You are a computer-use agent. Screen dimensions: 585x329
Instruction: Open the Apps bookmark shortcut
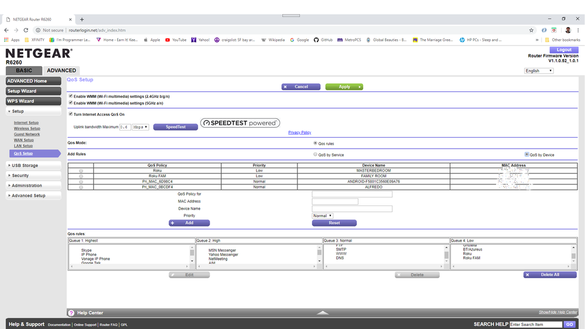(x=12, y=40)
